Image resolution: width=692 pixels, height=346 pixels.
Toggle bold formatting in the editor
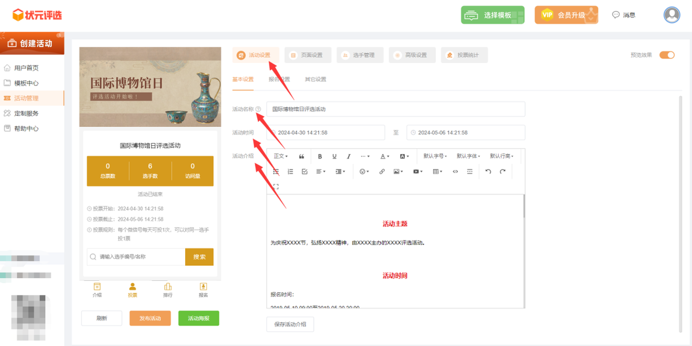pyautogui.click(x=319, y=156)
